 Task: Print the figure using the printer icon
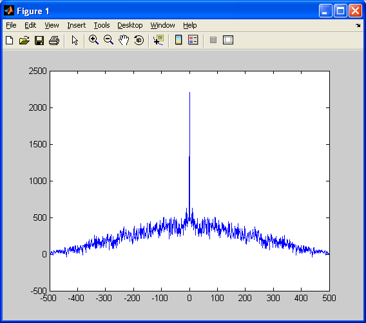tap(54, 41)
